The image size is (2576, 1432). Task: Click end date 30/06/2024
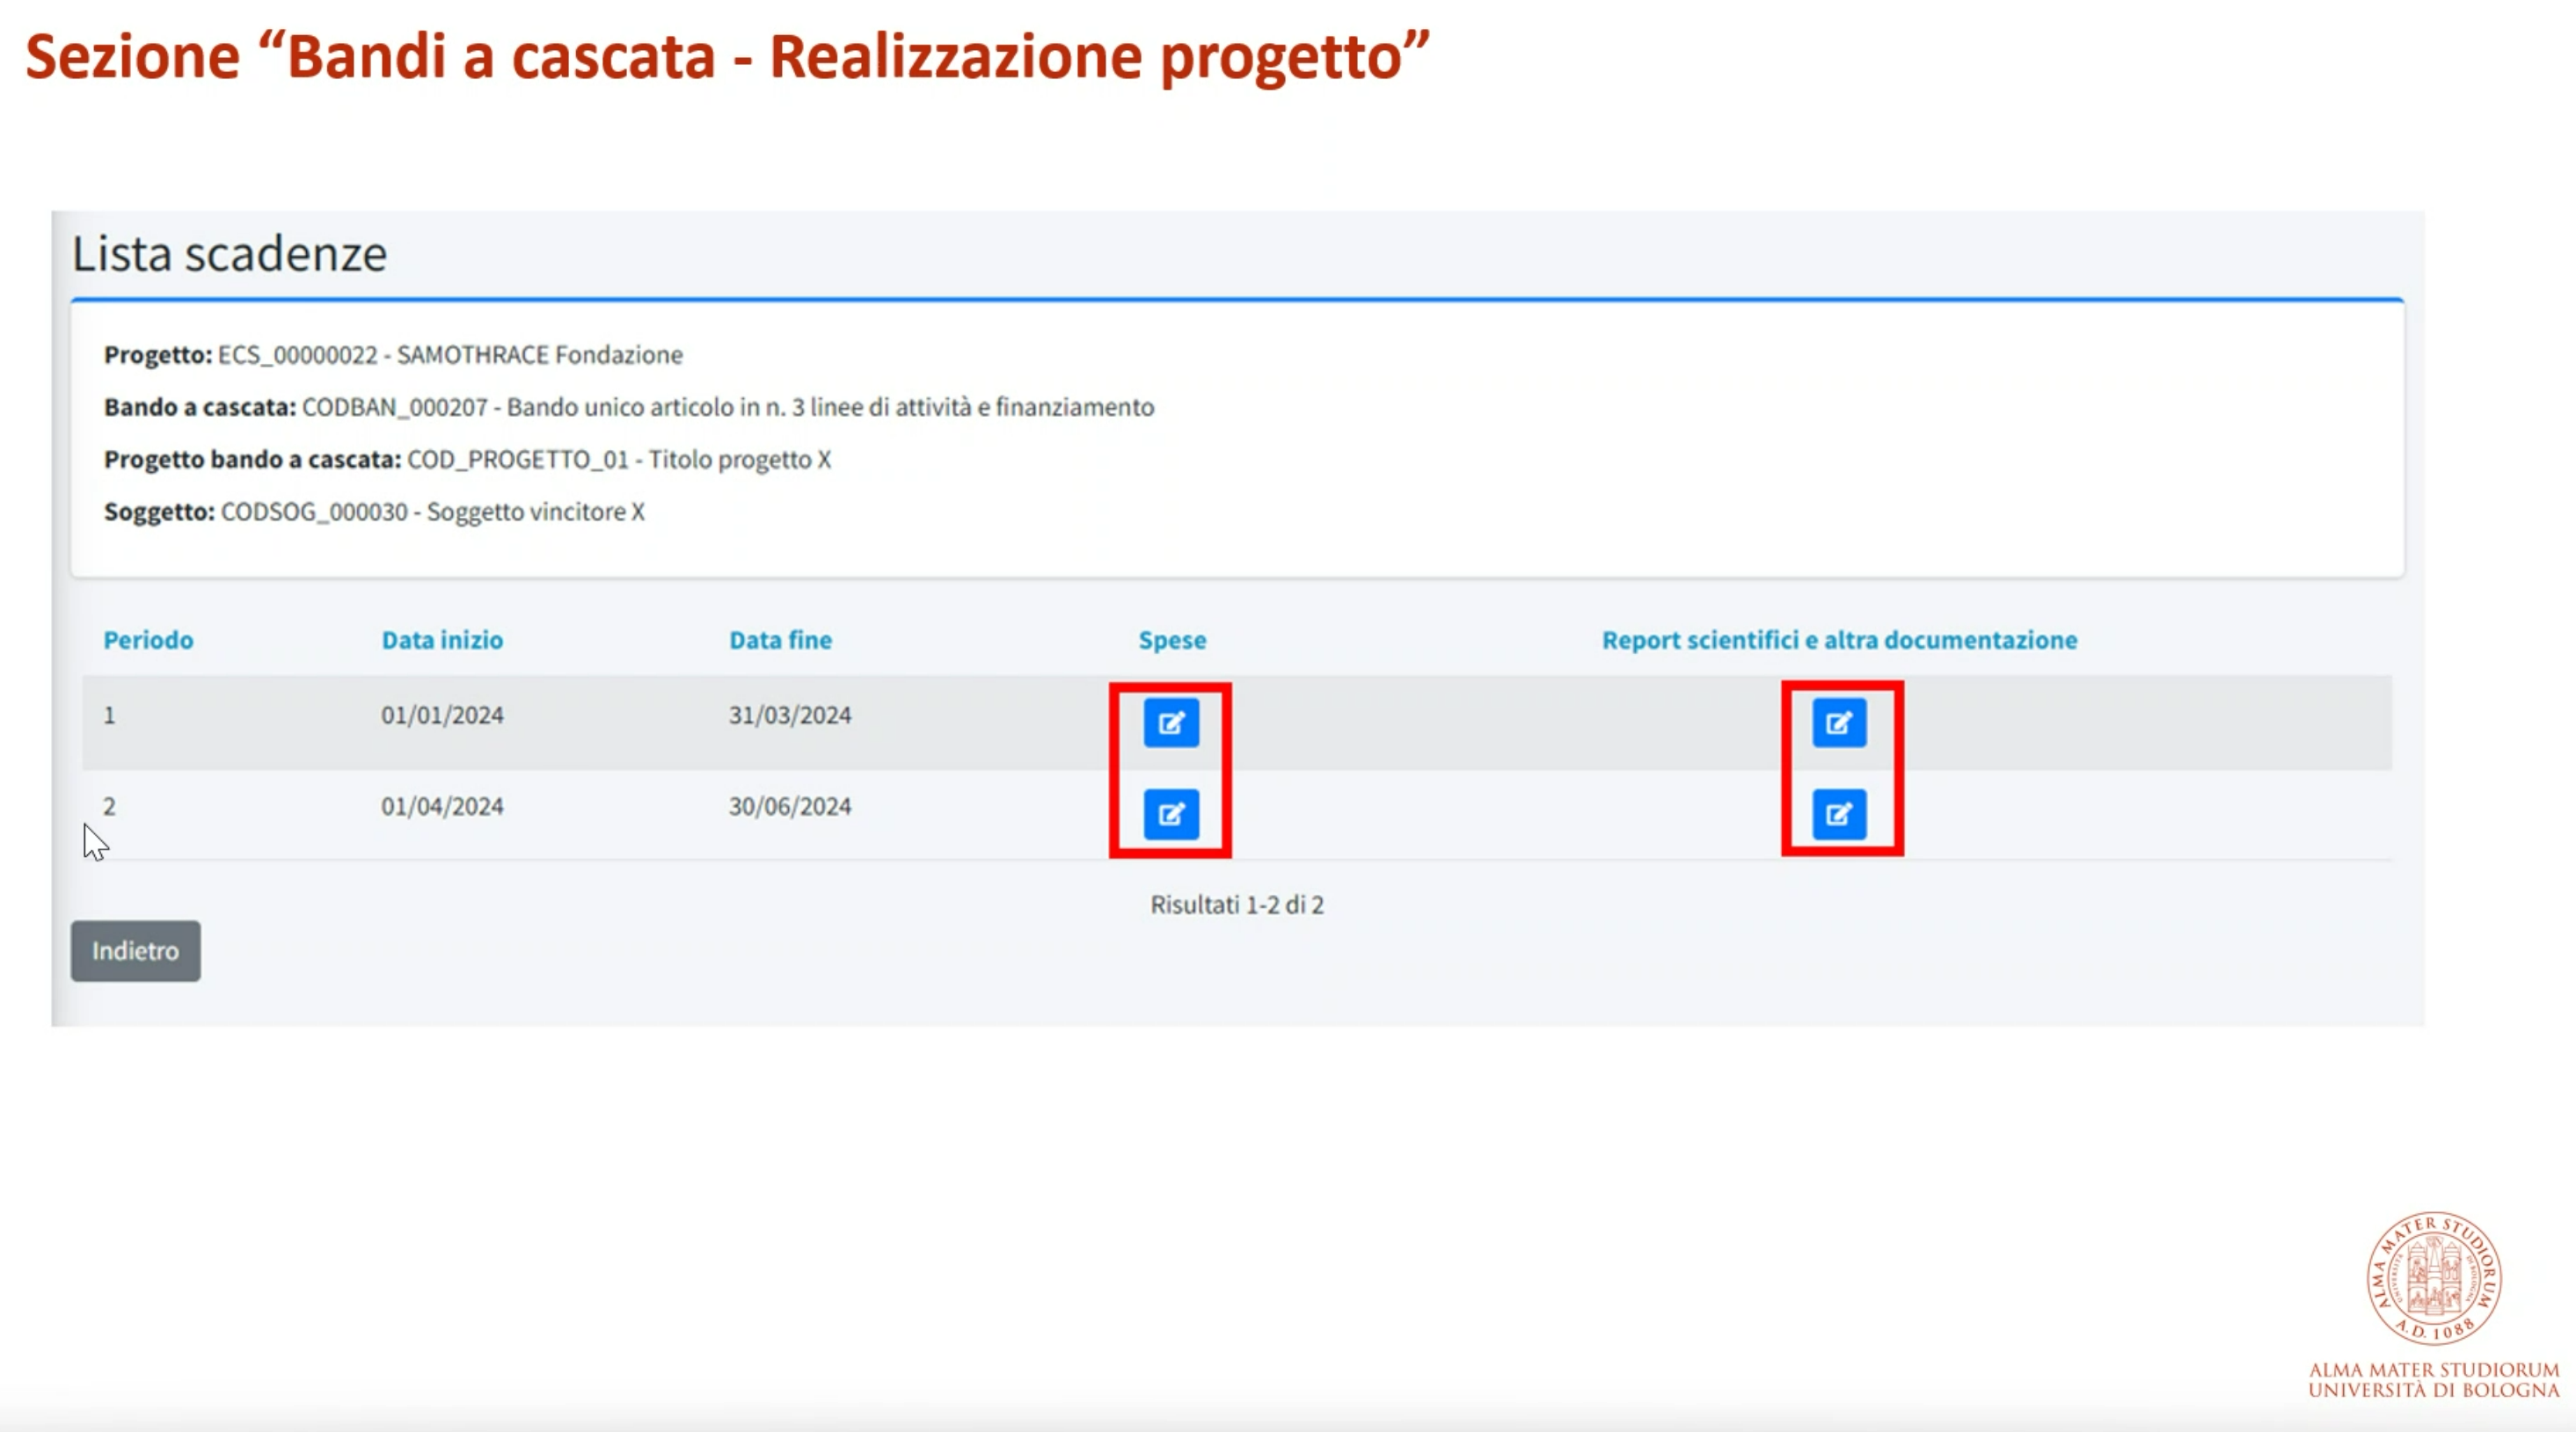click(x=790, y=806)
